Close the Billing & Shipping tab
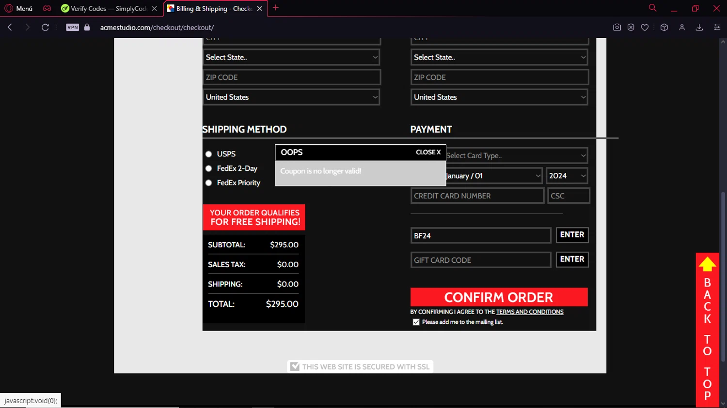727x408 pixels. click(x=260, y=8)
